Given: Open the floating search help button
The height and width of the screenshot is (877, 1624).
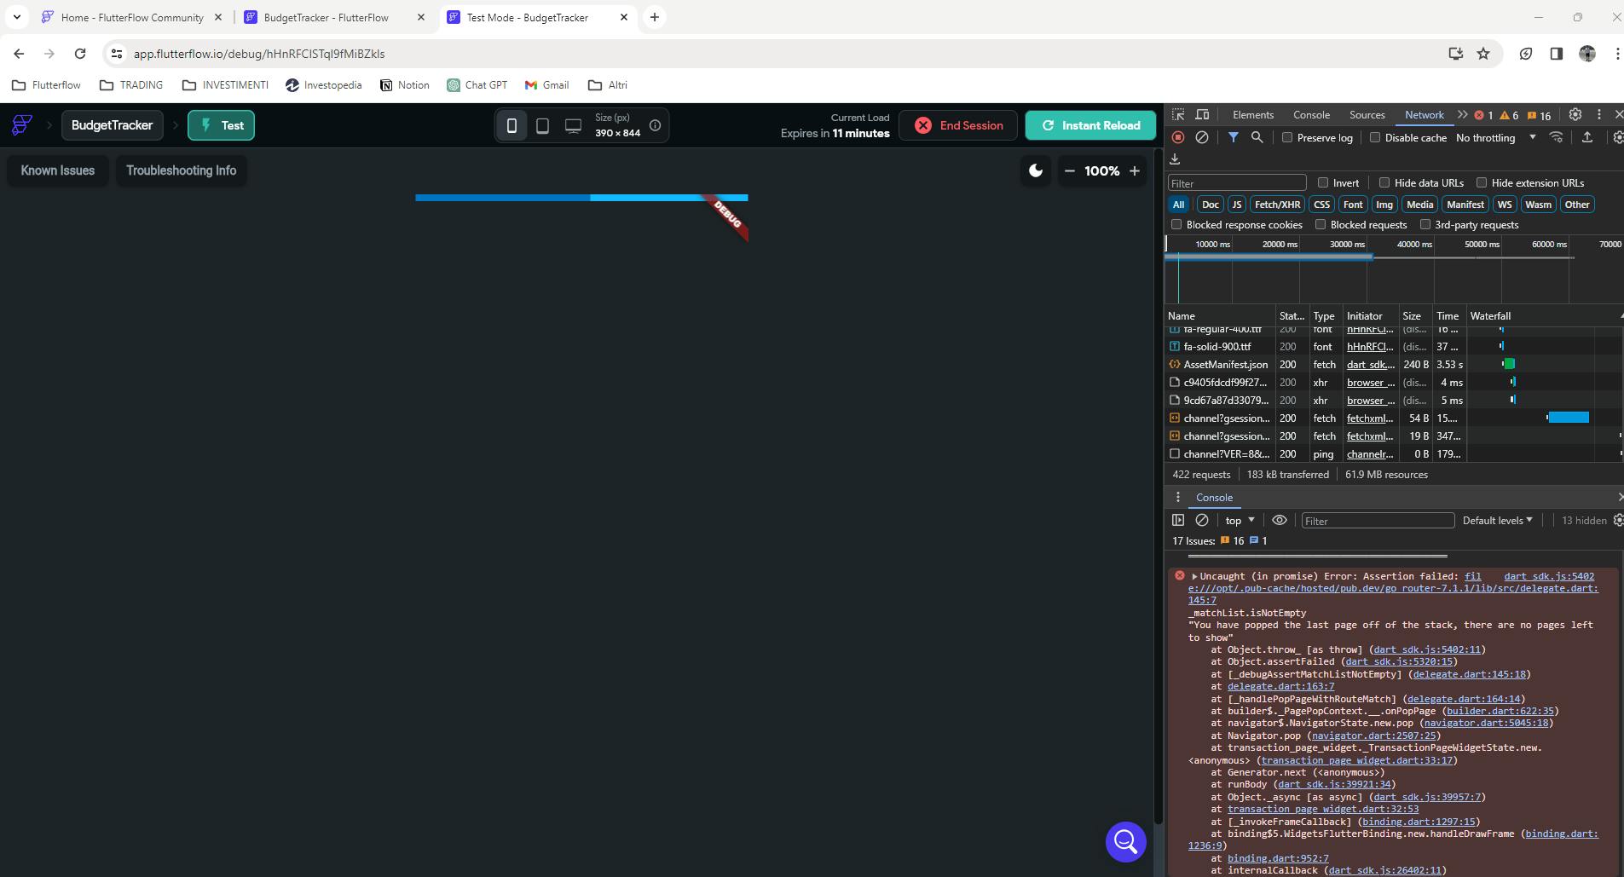Looking at the screenshot, I should point(1126,842).
